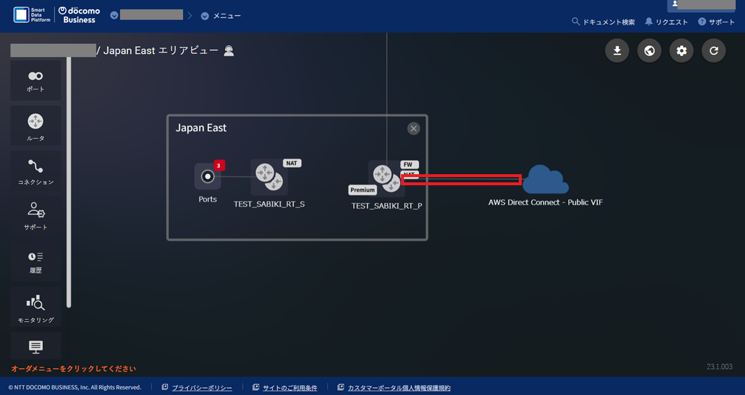Open the プライバシーポリシー link

(x=202, y=388)
